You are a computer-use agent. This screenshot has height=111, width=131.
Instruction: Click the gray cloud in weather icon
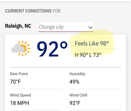click(x=18, y=48)
